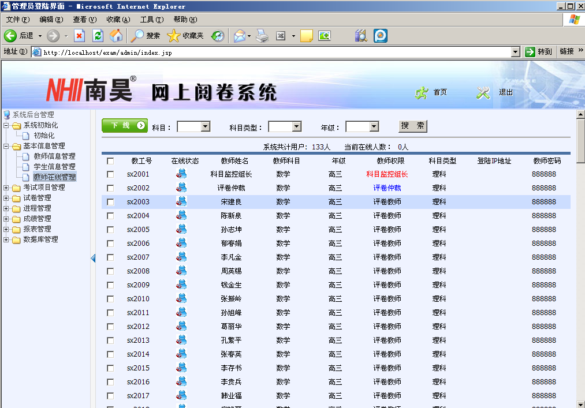Viewport: 585px width, 408px height.
Task: Collapse the 基本信息管理 tree node
Action: click(x=6, y=146)
